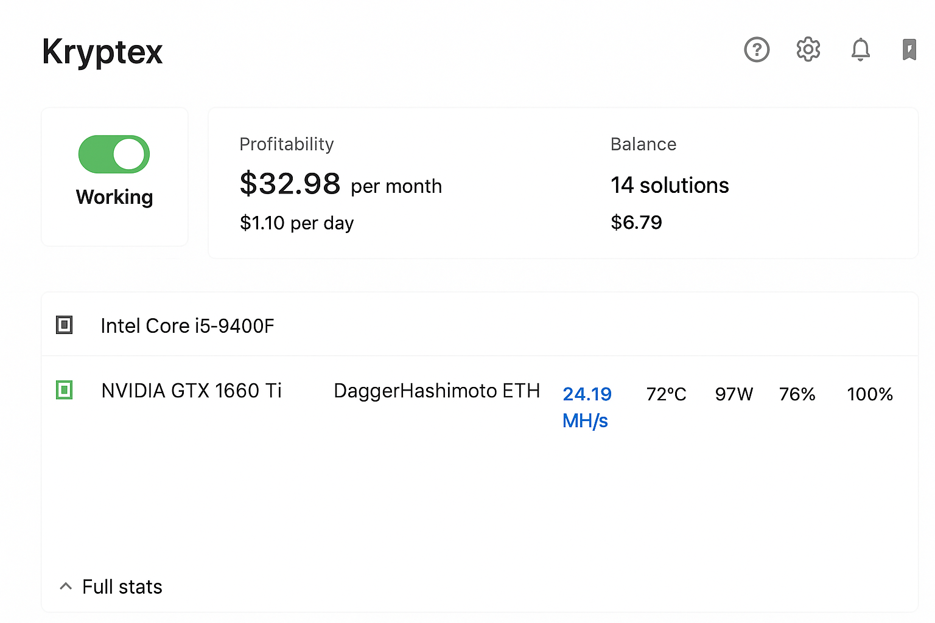Click the 97W power value
This screenshot has height=623, width=935.
pos(734,394)
